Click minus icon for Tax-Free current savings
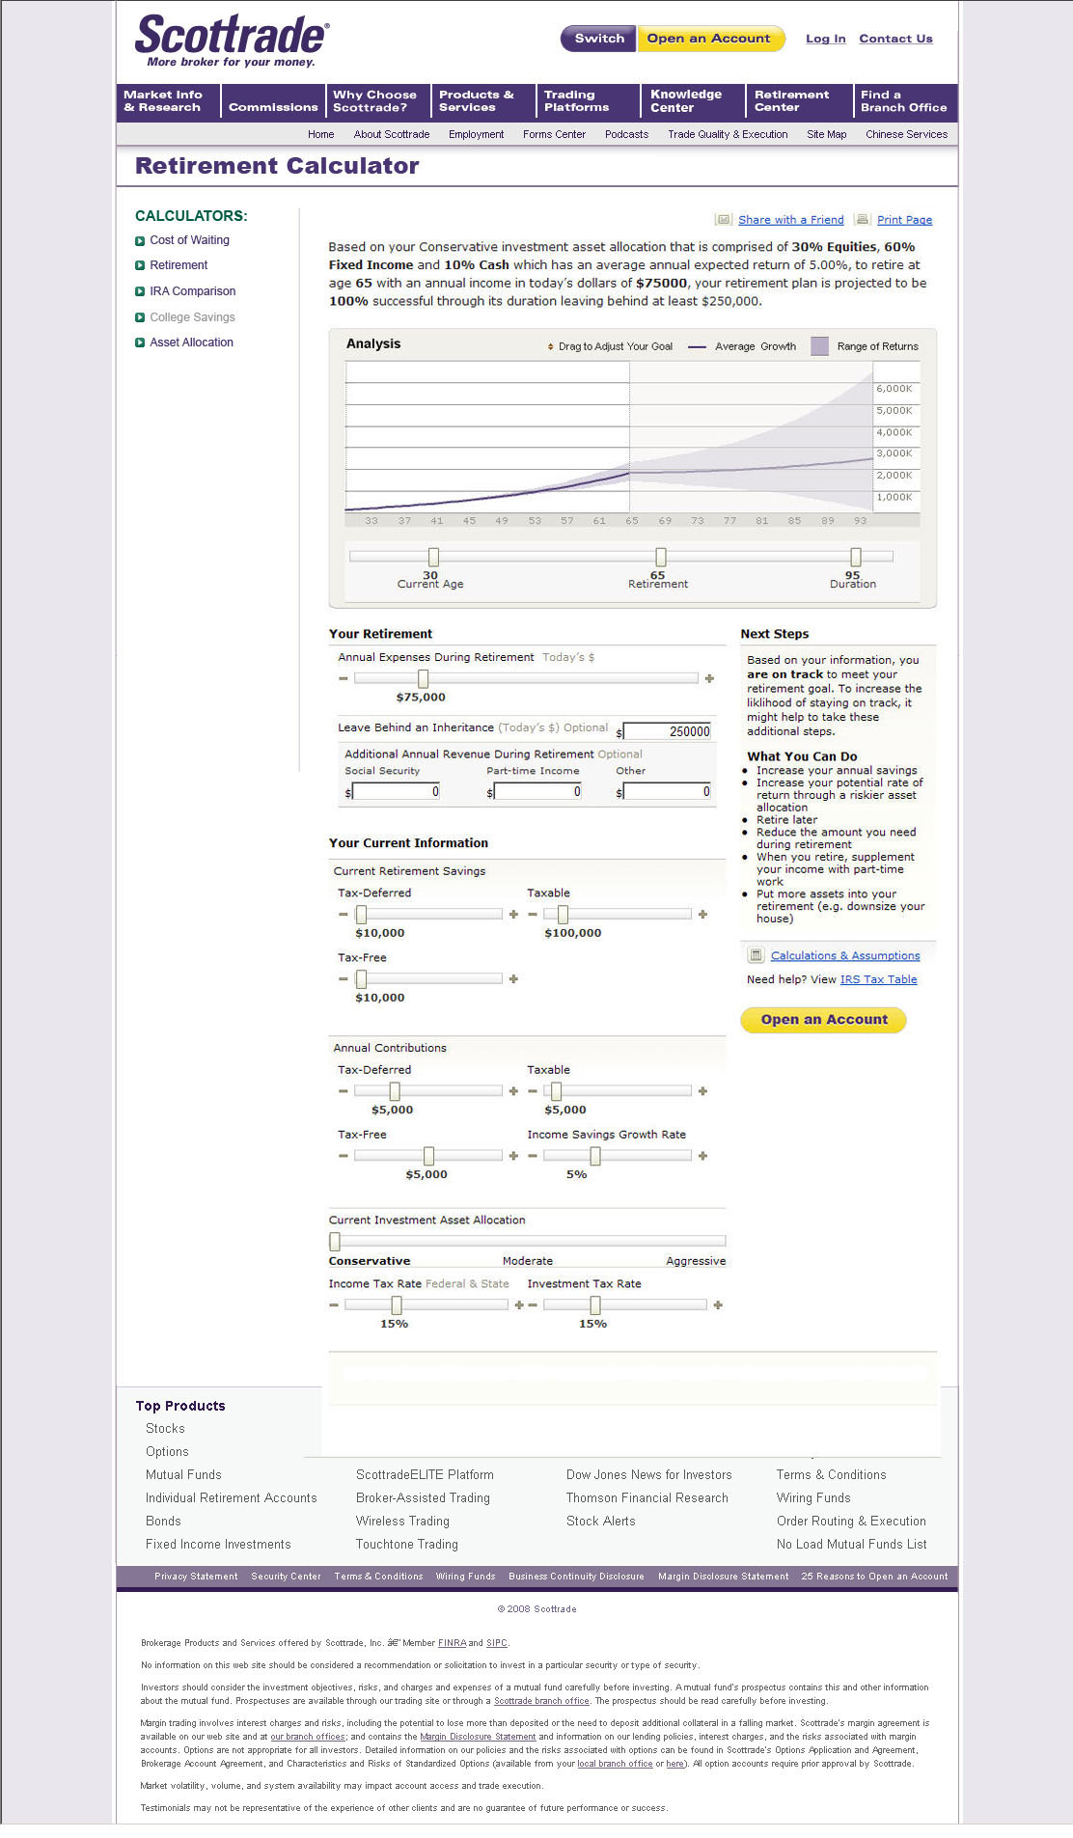1073x1838 pixels. 343,978
